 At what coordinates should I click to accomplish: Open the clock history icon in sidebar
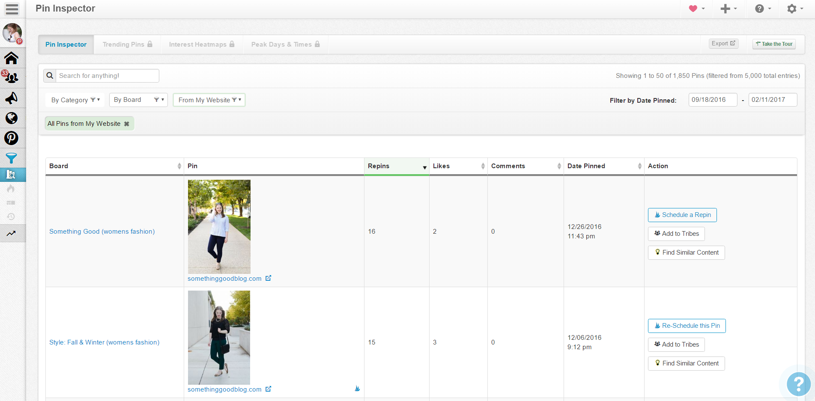tap(11, 217)
